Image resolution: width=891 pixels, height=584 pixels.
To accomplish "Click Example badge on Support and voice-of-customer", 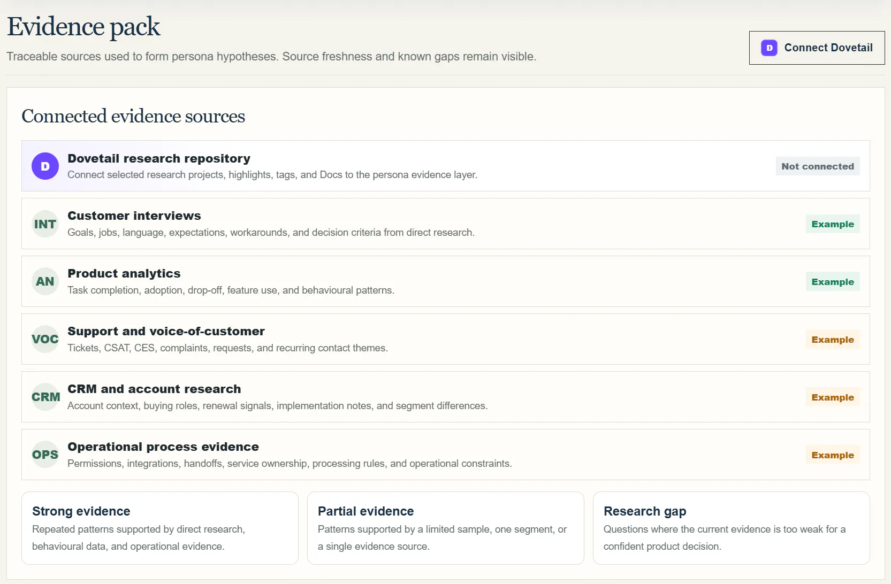I will (x=833, y=339).
